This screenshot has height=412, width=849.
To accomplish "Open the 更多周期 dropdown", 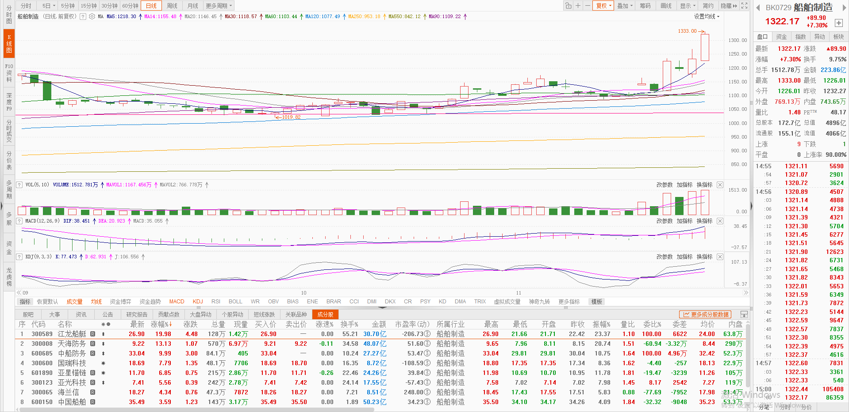I will pyautogui.click(x=219, y=6).
